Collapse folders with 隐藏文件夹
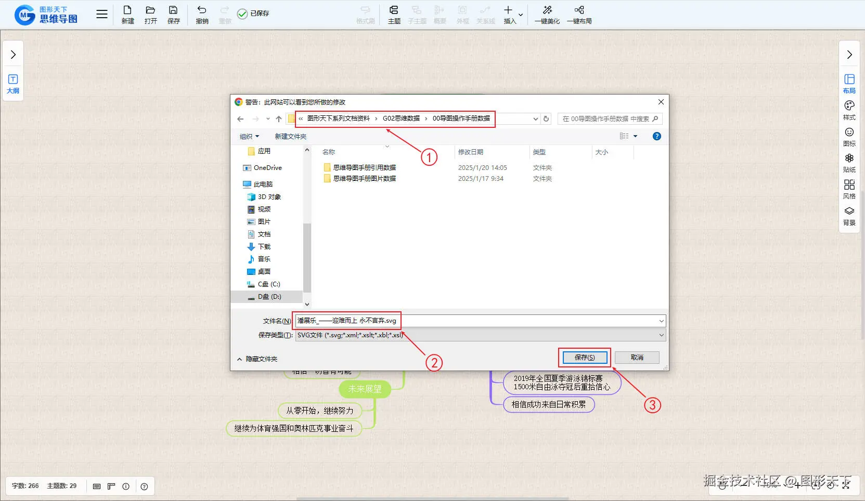The height and width of the screenshot is (501, 865). [x=257, y=359]
